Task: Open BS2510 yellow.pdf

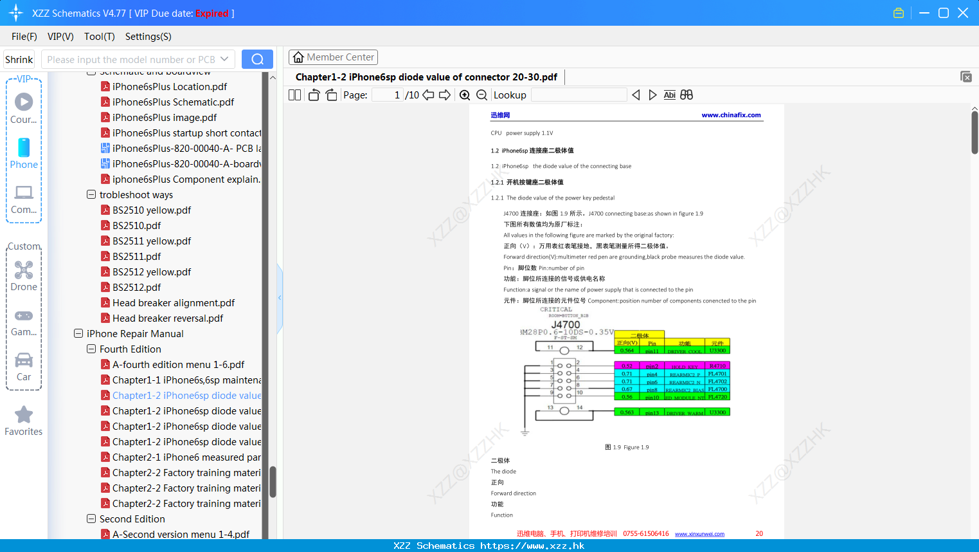Action: [x=152, y=210]
